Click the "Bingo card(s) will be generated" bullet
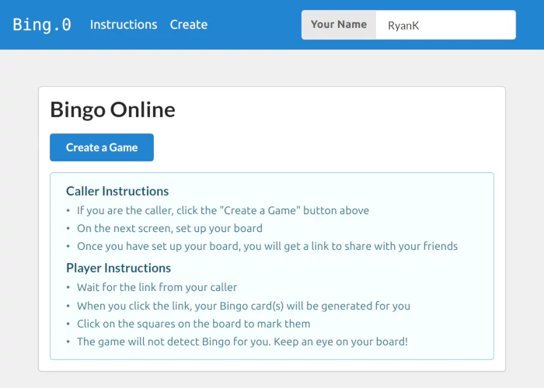544x388 pixels. pyautogui.click(x=242, y=306)
